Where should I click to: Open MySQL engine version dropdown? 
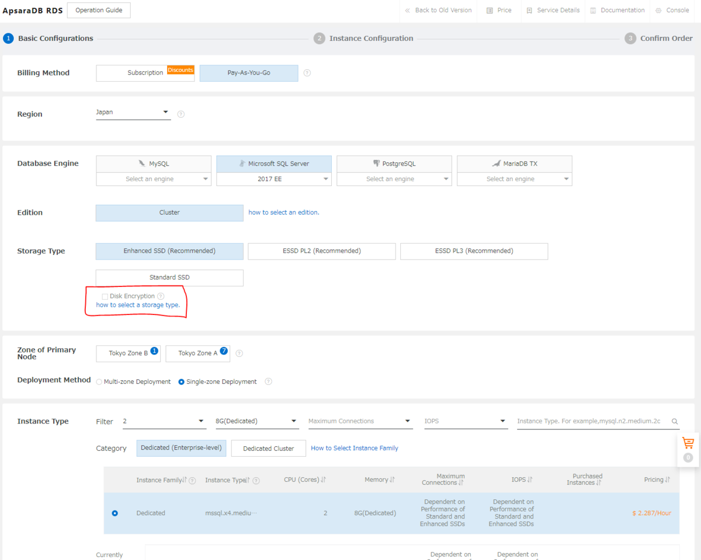(154, 179)
